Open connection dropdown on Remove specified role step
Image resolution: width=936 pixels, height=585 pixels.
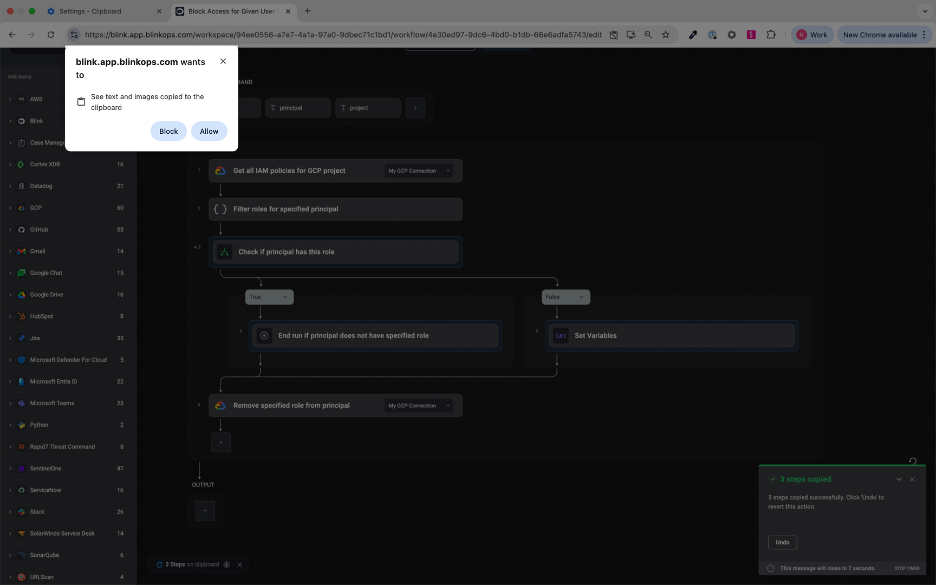click(419, 406)
